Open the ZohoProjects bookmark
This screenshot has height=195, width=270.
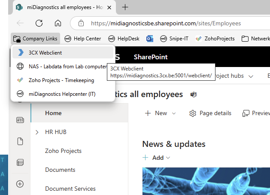point(215,39)
